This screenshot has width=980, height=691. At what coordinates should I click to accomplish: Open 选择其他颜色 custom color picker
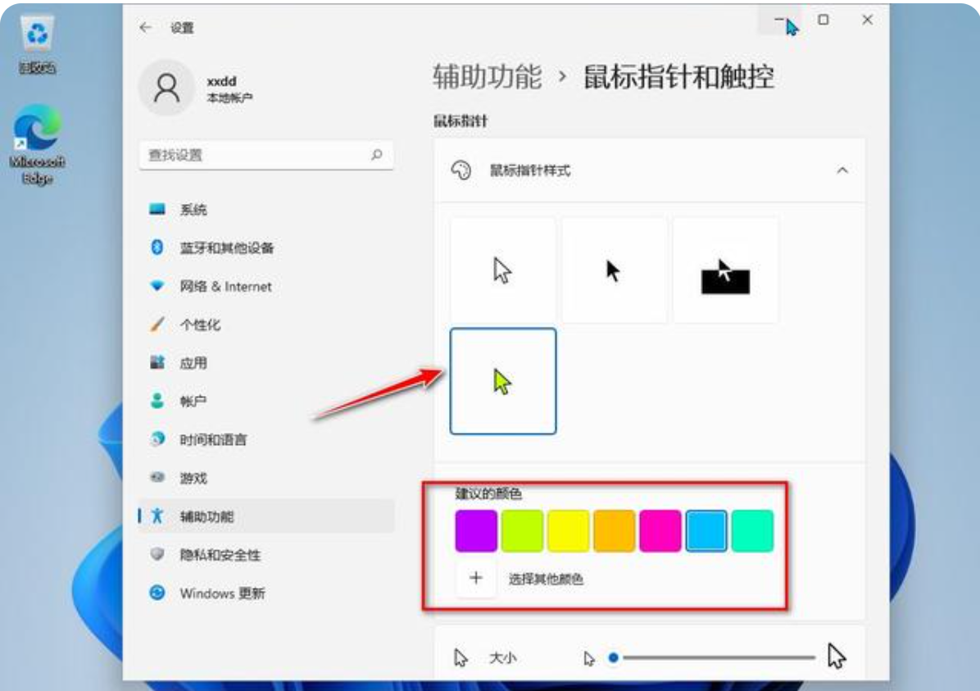(x=475, y=577)
